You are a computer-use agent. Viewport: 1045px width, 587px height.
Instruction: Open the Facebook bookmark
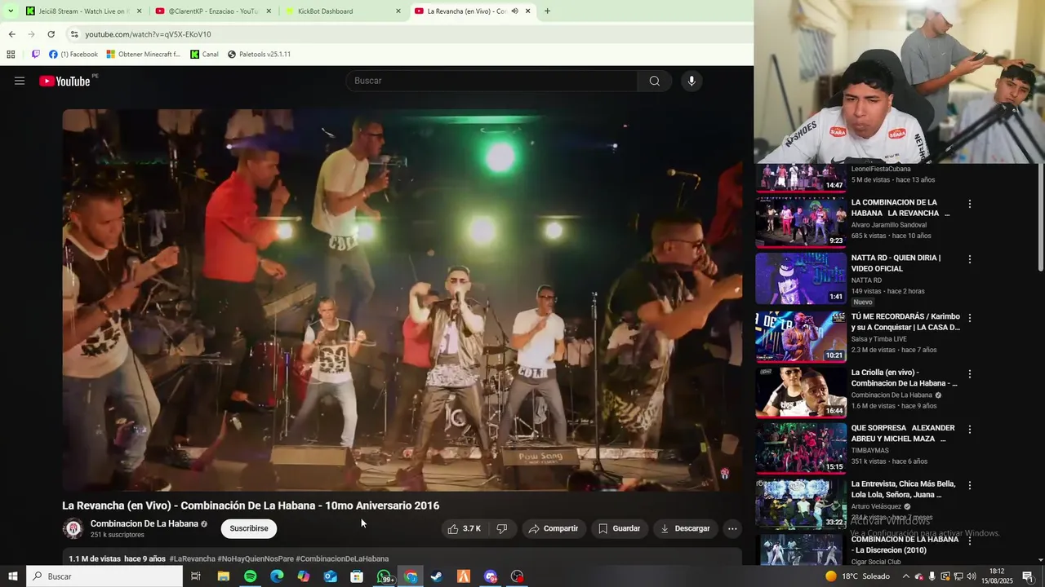click(73, 55)
